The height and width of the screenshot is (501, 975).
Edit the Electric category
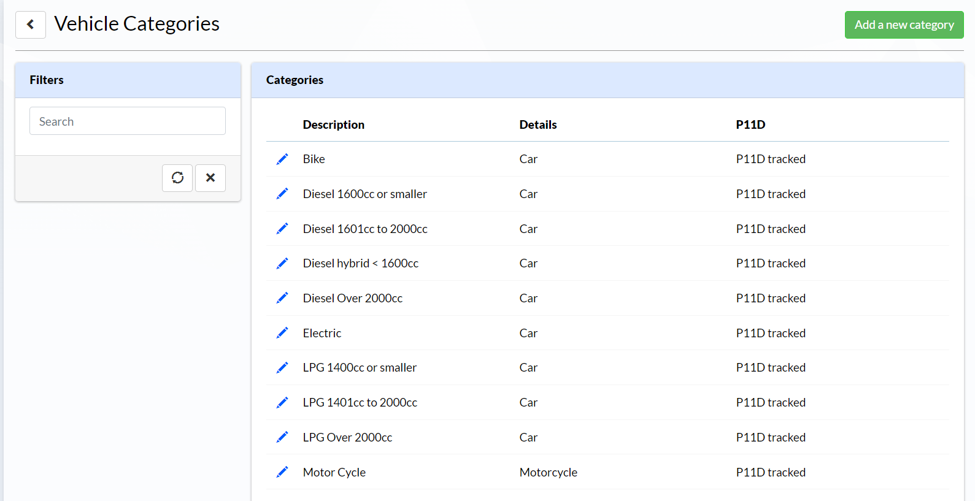point(282,333)
